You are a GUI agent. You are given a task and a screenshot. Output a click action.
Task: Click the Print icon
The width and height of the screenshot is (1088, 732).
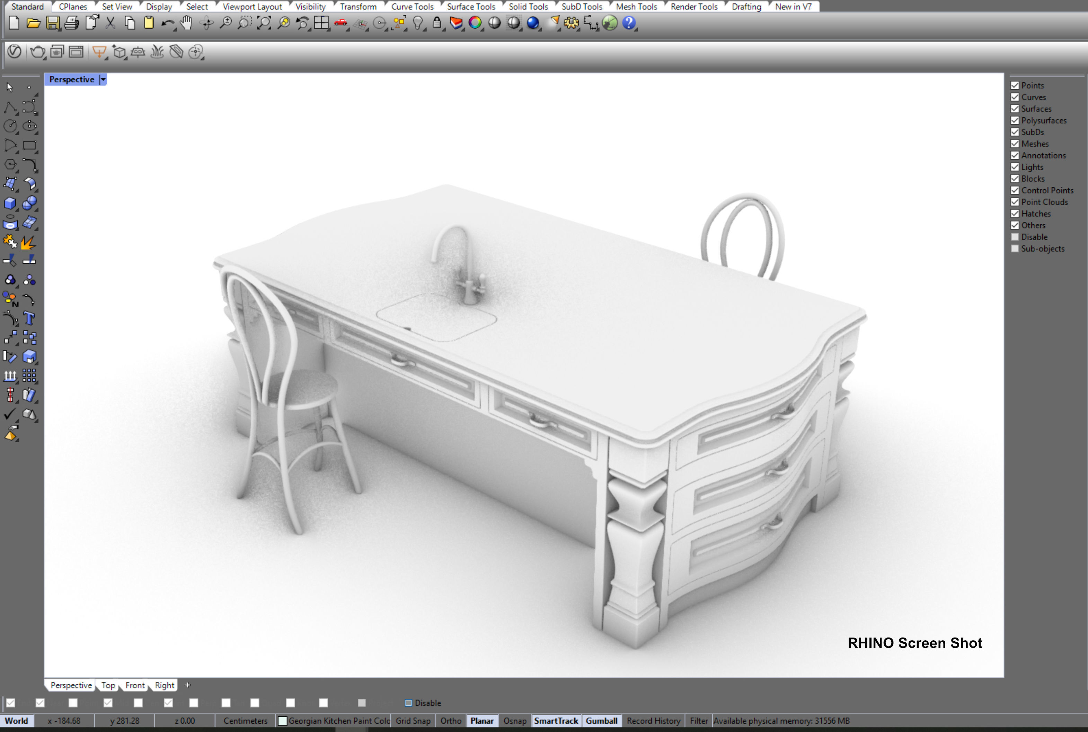71,23
